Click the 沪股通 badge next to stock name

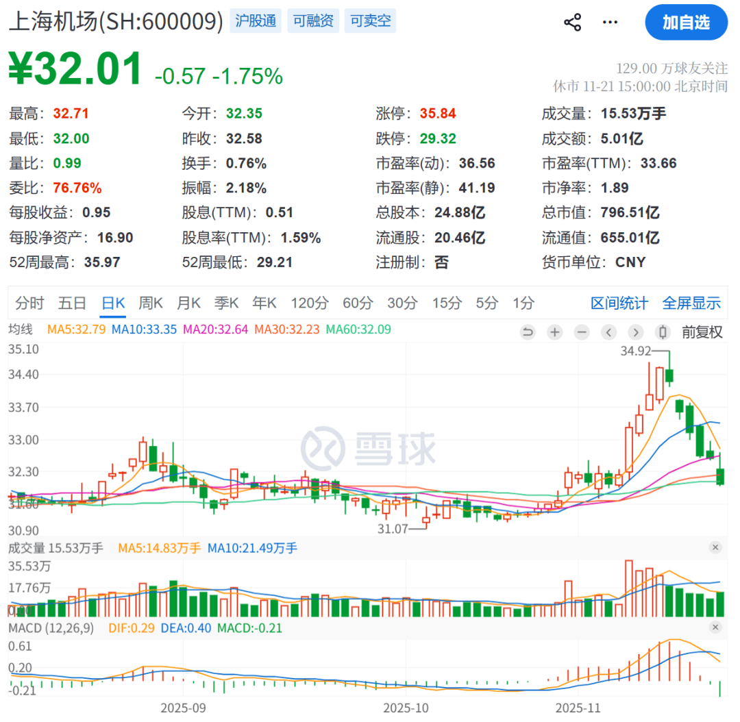[x=256, y=21]
